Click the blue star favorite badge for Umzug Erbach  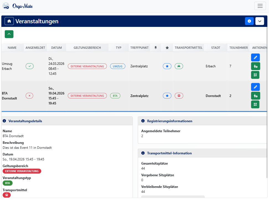click(167, 66)
